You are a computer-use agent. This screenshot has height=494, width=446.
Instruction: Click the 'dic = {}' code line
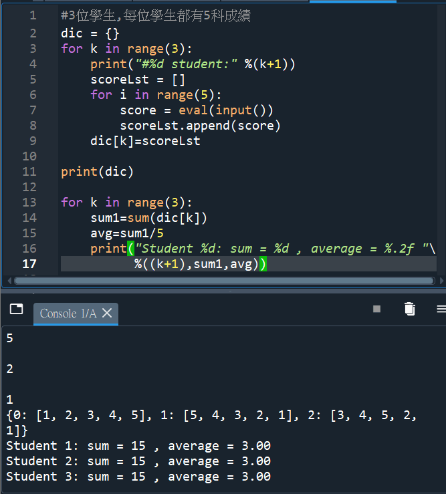(90, 33)
